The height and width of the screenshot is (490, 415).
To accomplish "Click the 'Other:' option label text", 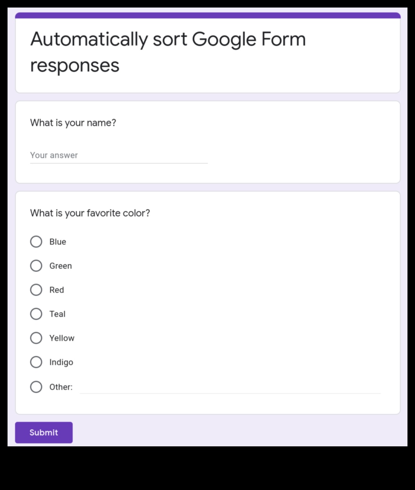I will 61,387.
